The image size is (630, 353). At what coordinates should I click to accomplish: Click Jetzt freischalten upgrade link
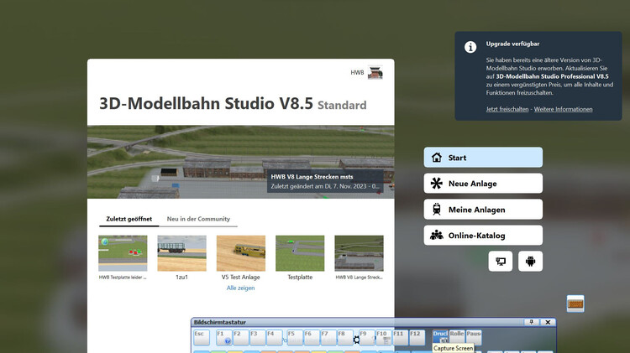tap(507, 109)
